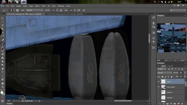Hide the Layer 2 layer

point(158,82)
